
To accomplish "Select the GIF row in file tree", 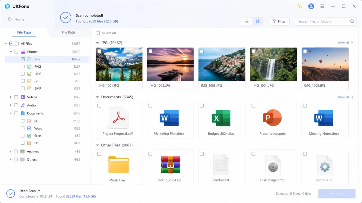I will pos(47,81).
